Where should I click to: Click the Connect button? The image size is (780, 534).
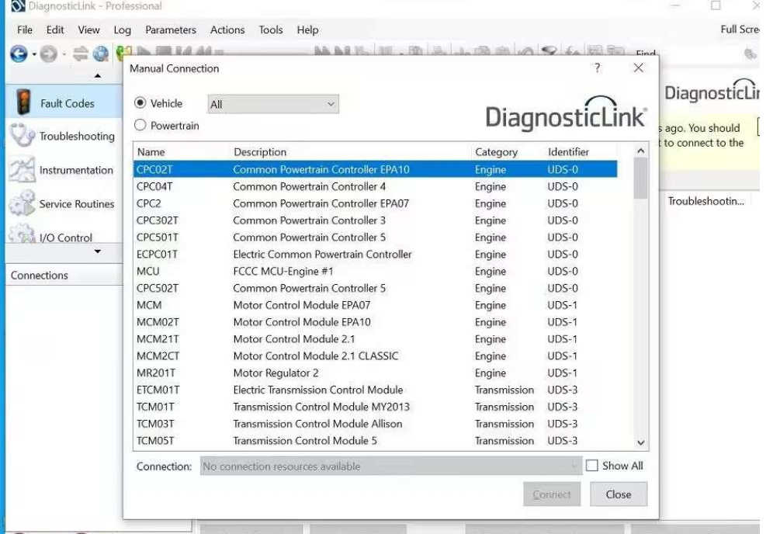[x=552, y=494]
